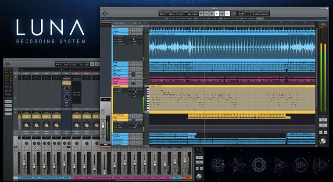The width and height of the screenshot is (333, 182).
Task: Click the Play button in the timeline window transport
Action: [x=217, y=14]
